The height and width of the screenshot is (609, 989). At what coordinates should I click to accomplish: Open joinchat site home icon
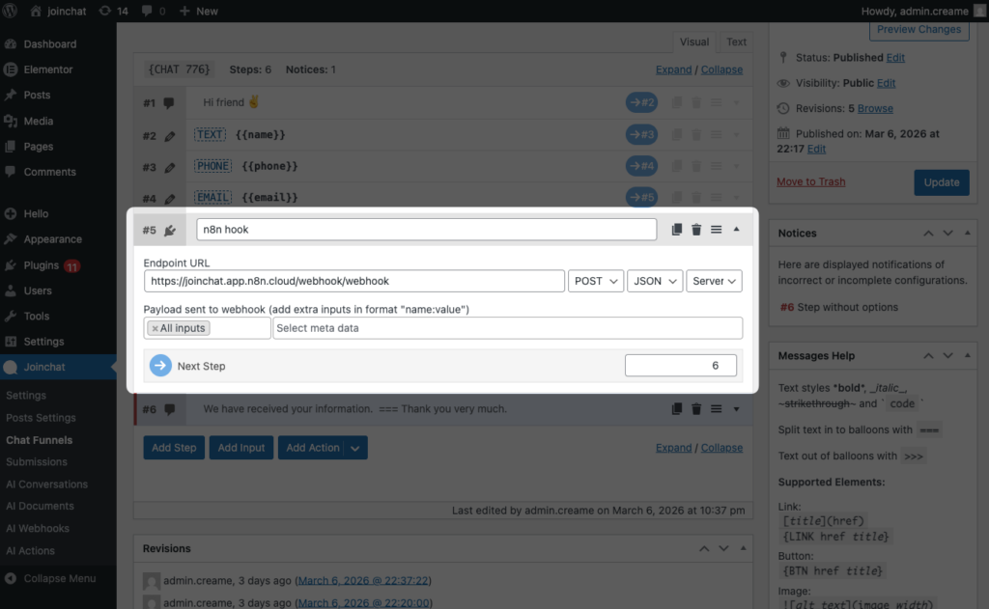(36, 12)
